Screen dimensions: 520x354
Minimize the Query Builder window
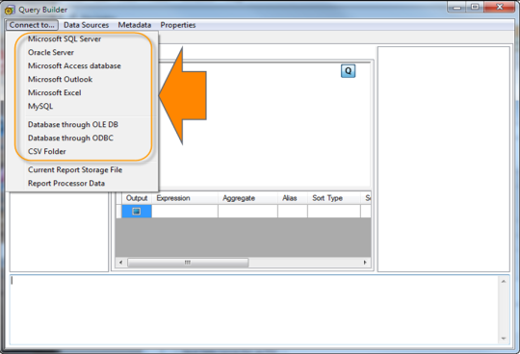click(x=457, y=8)
